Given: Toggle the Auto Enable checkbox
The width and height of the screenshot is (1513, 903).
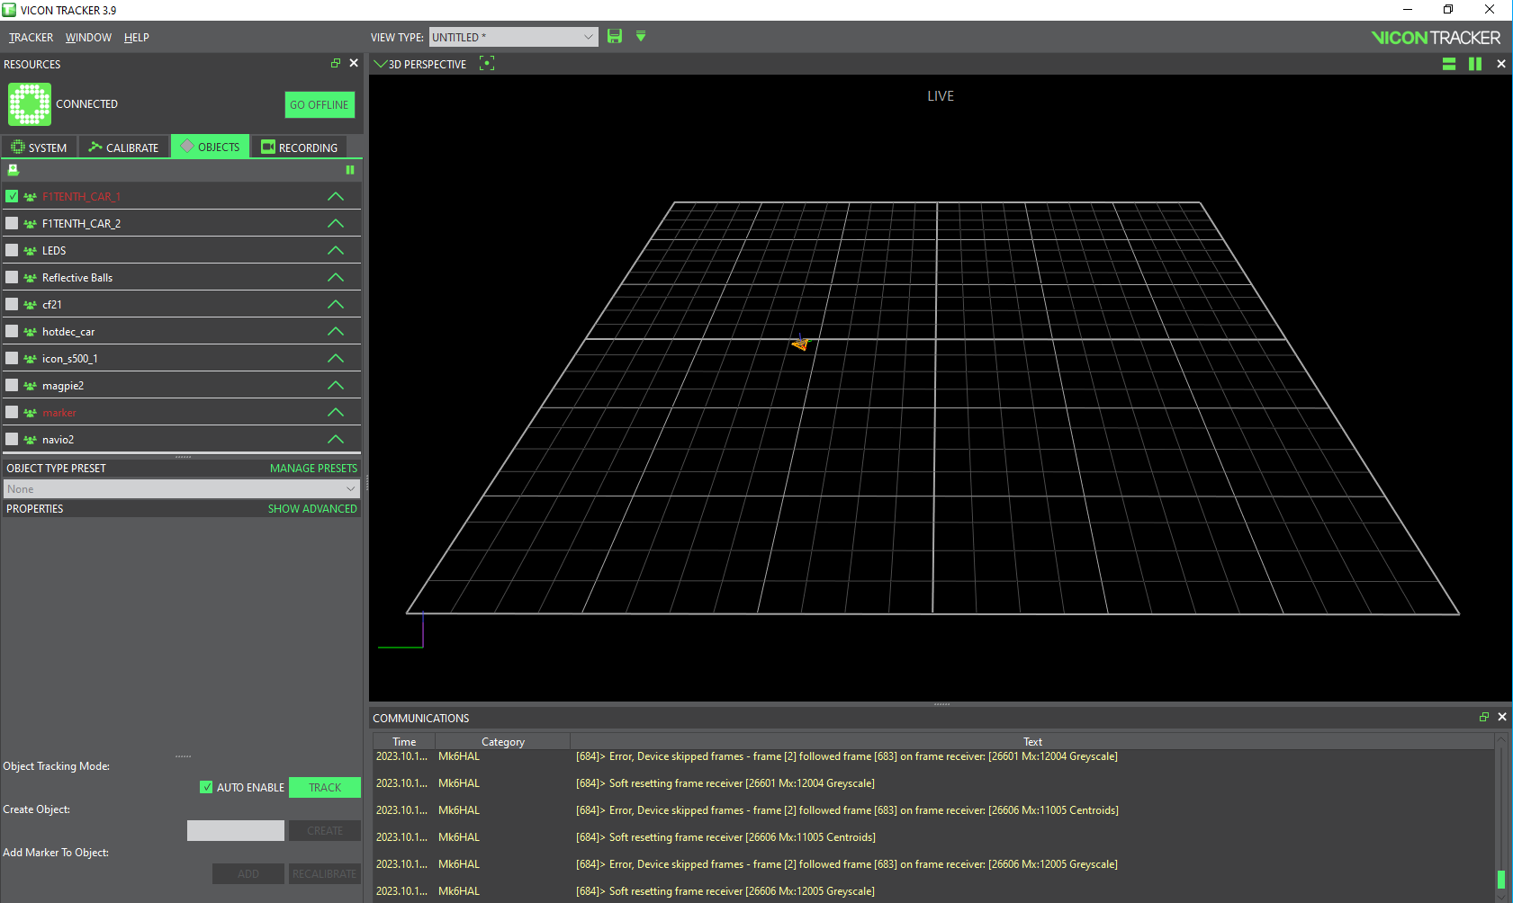Looking at the screenshot, I should (206, 787).
